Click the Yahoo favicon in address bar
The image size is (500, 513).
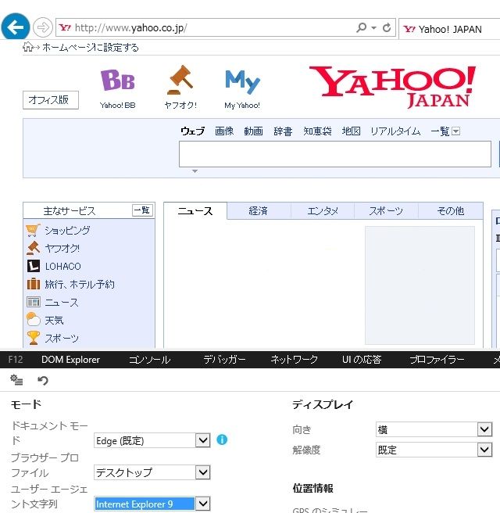click(x=65, y=27)
